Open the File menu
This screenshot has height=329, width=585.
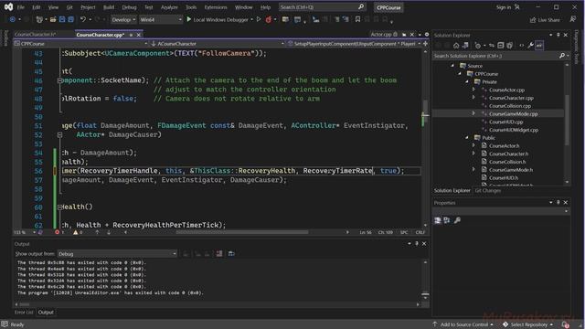tap(20, 7)
